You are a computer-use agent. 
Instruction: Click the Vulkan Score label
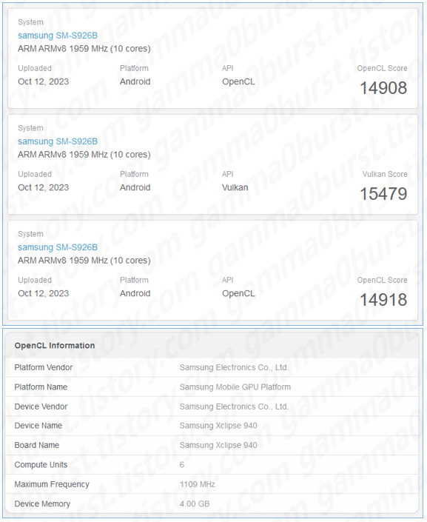point(385,174)
